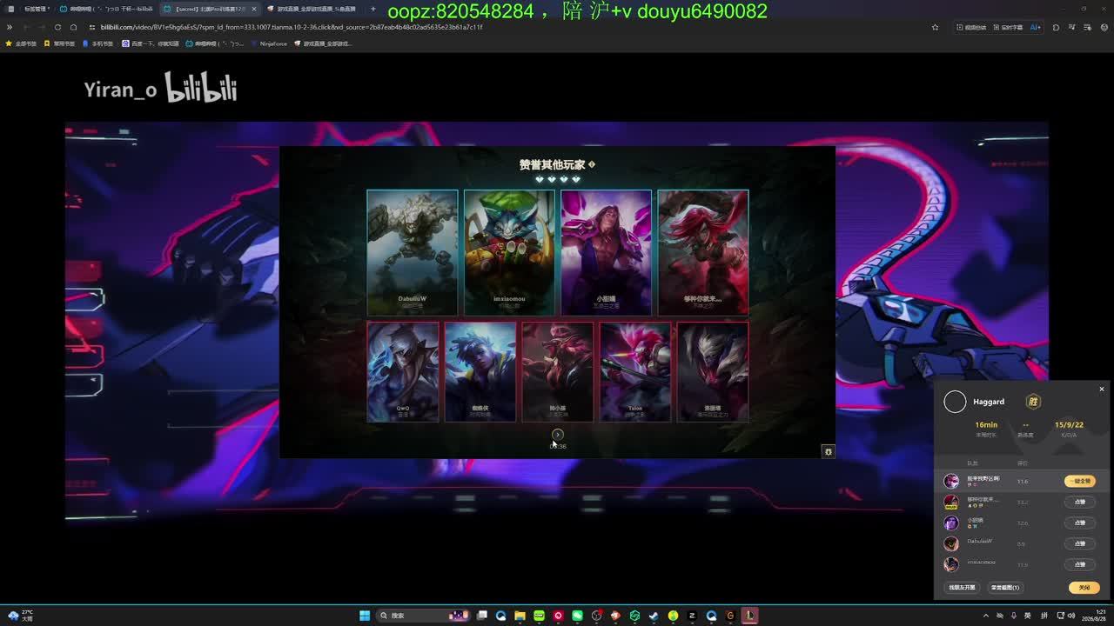
Task: Click the yellow 关闭 button in summary panel
Action: pos(1084,588)
